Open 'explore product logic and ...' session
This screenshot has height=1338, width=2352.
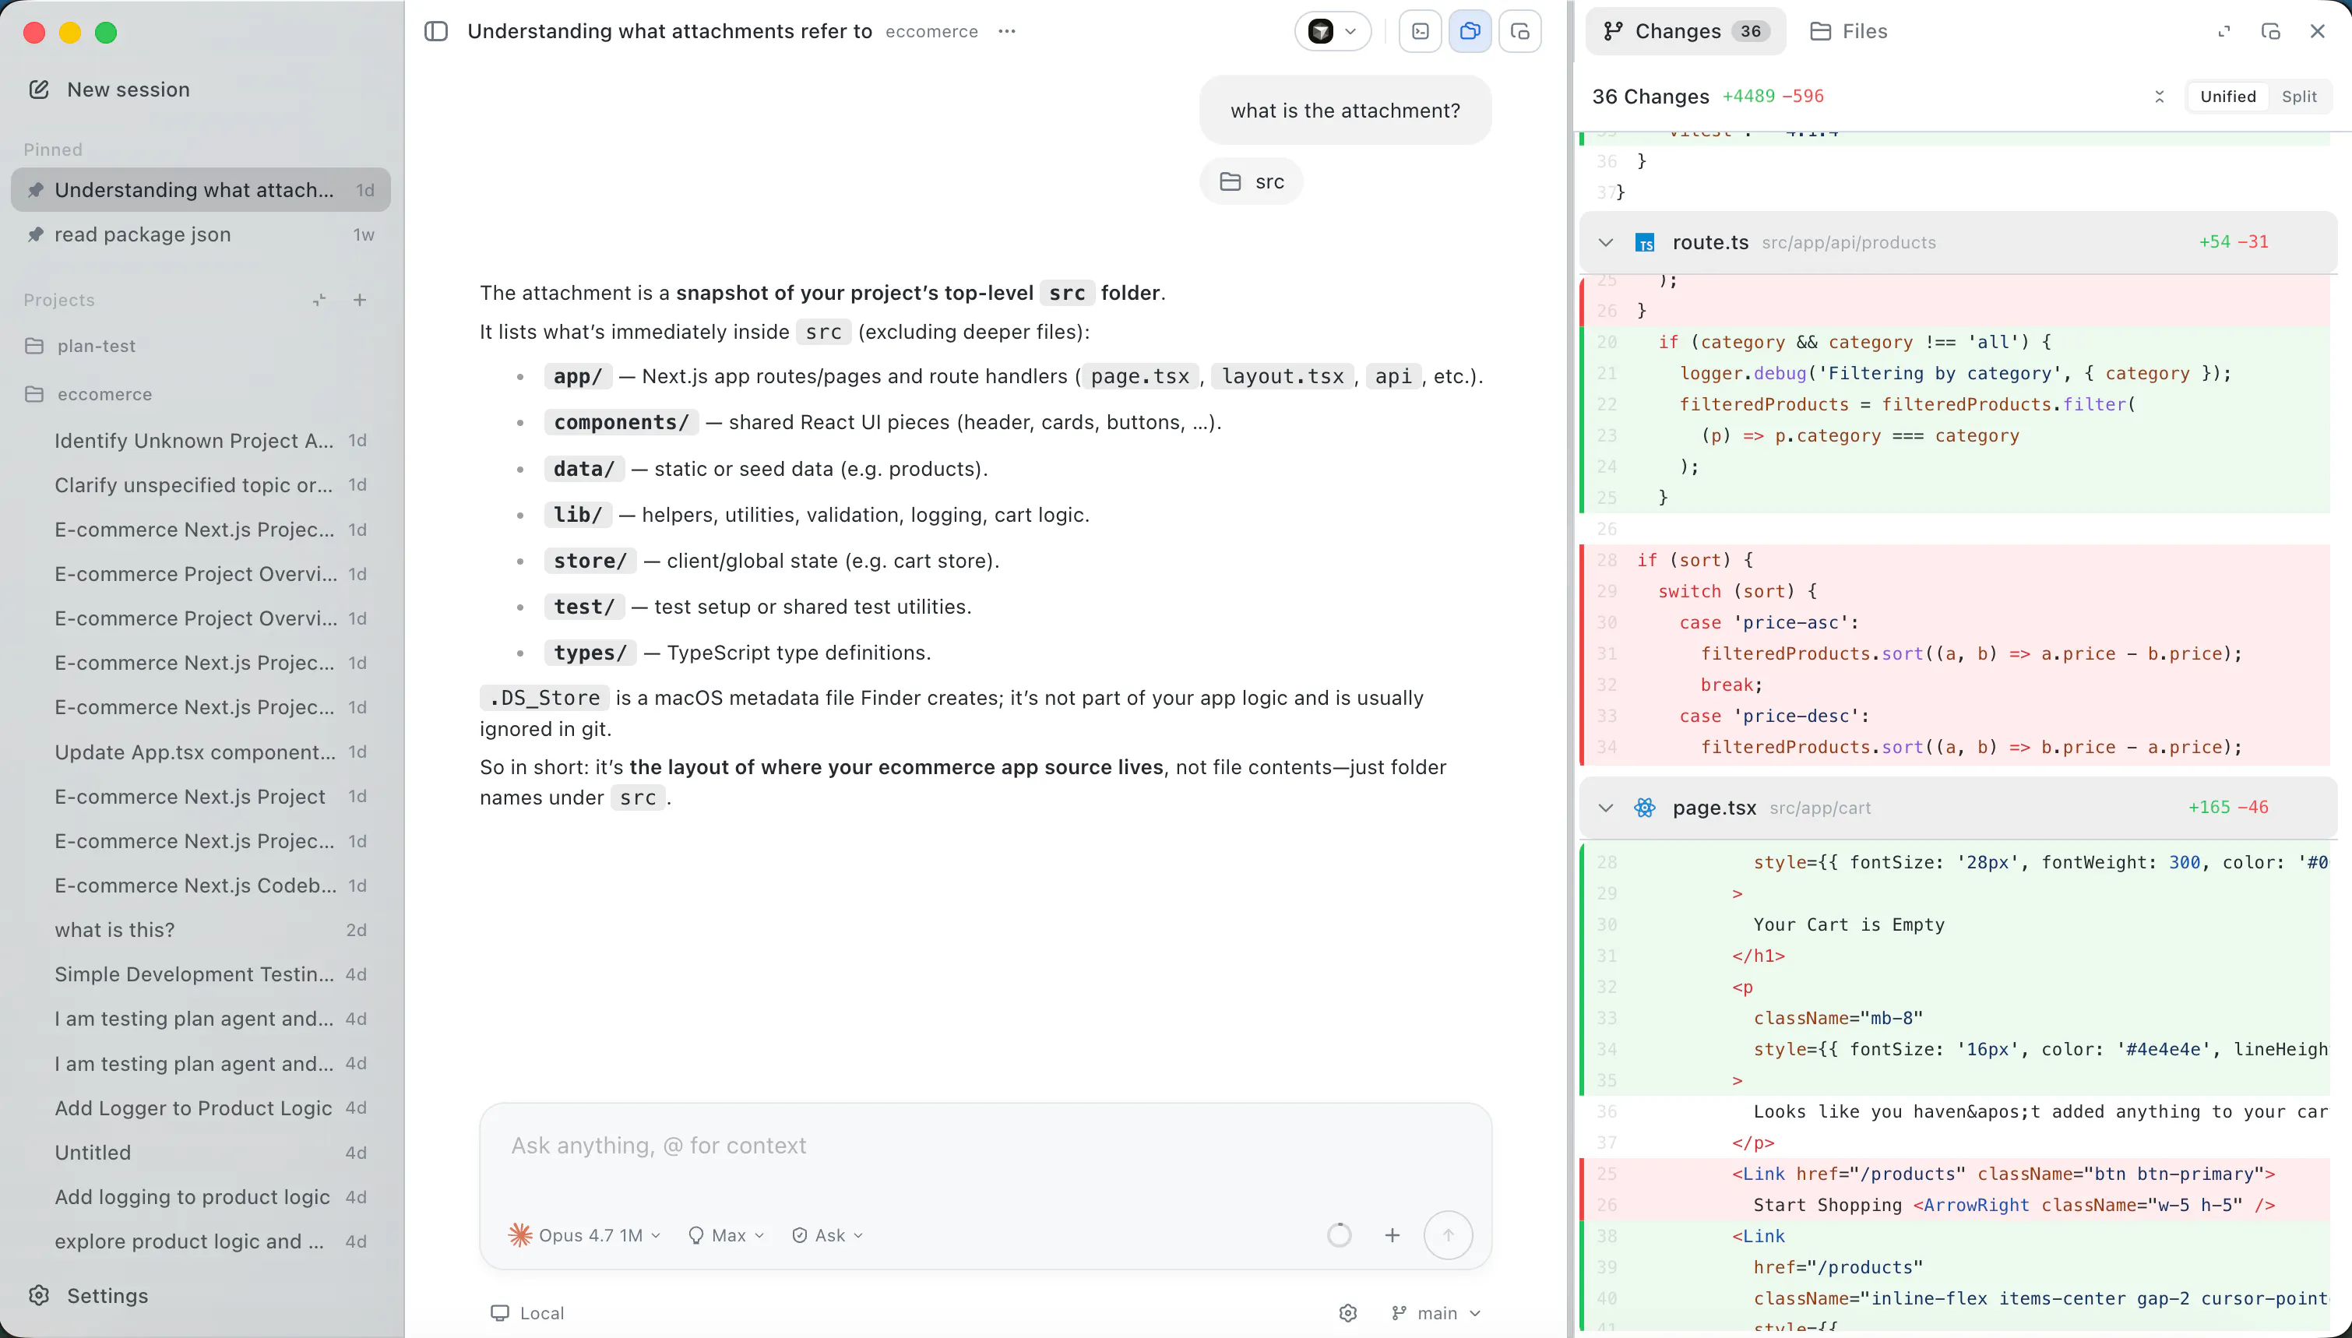[200, 1241]
